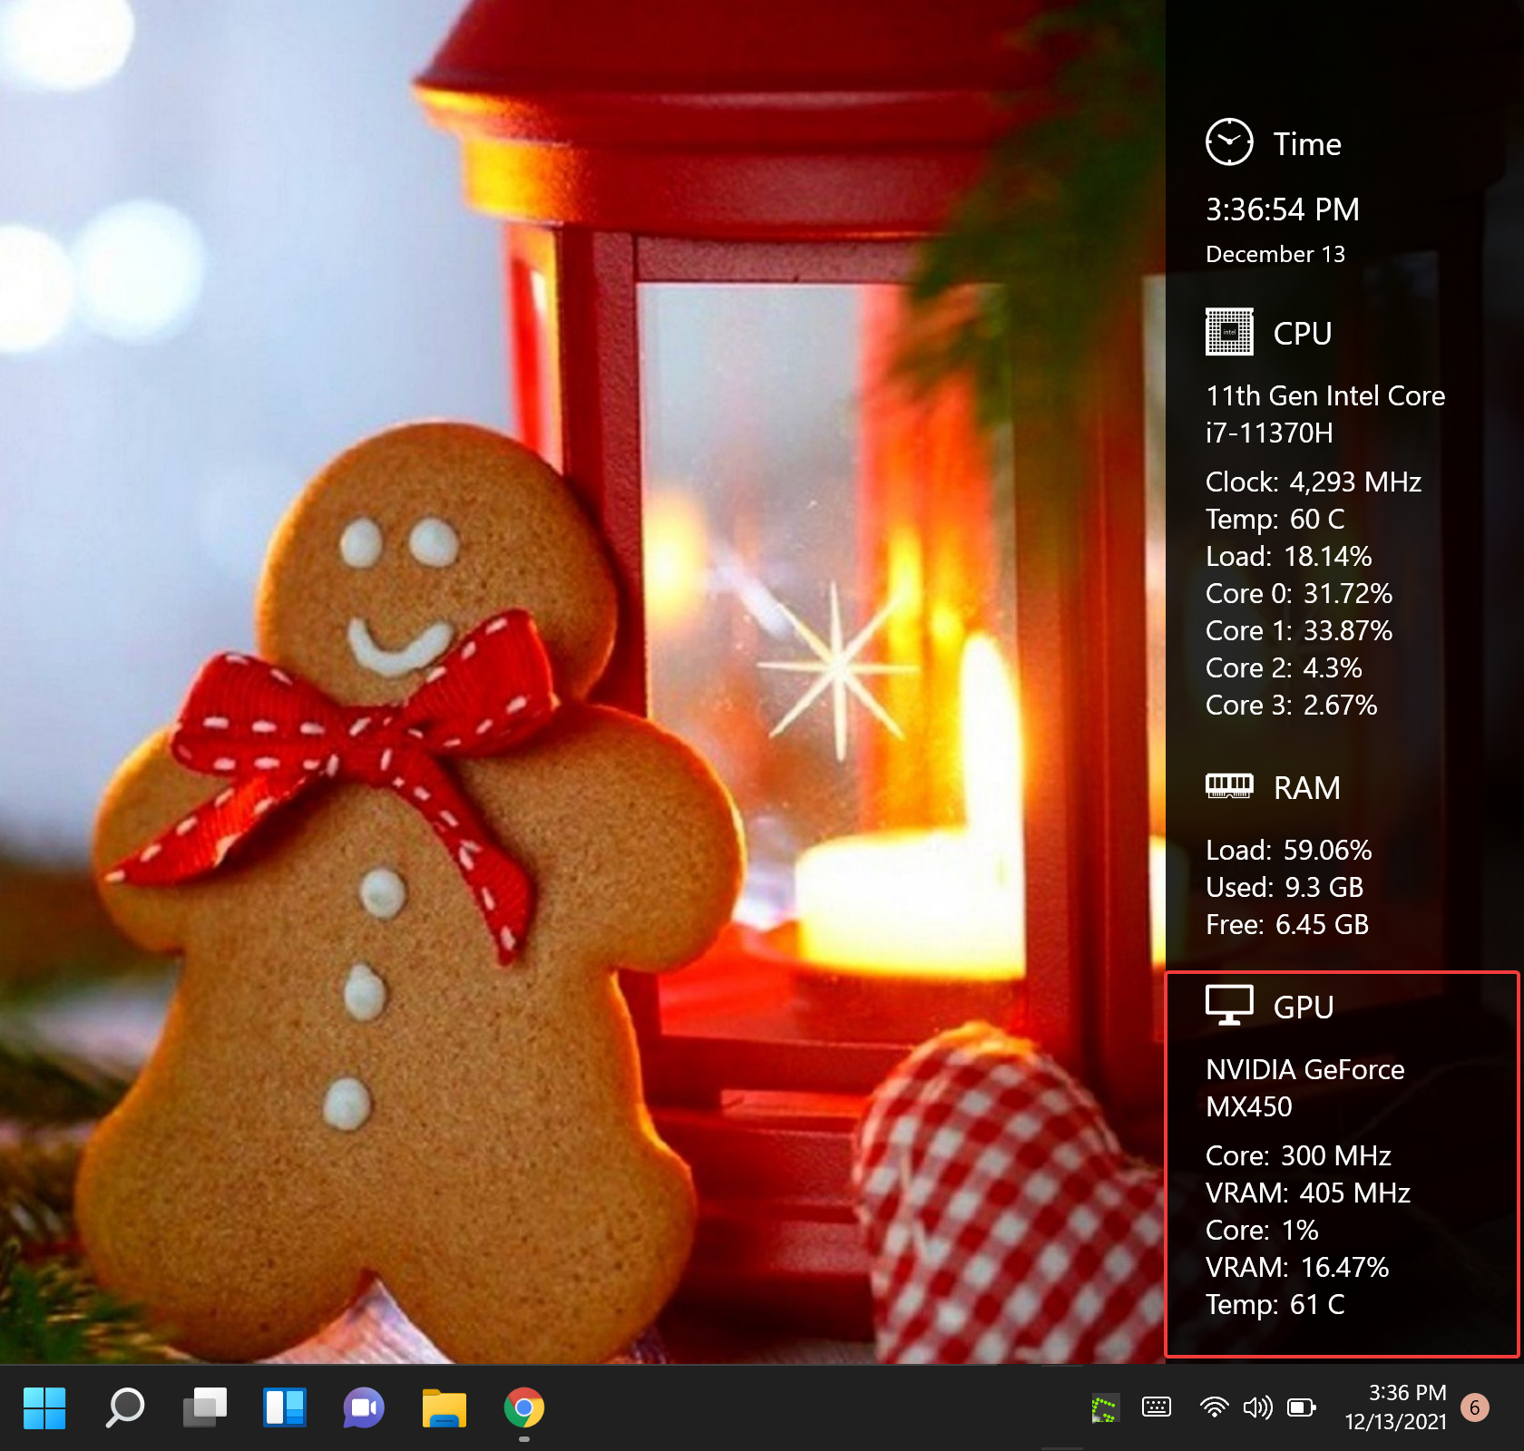Click the GPU monitor icon
Screen dimensions: 1524x1451
click(1229, 1006)
